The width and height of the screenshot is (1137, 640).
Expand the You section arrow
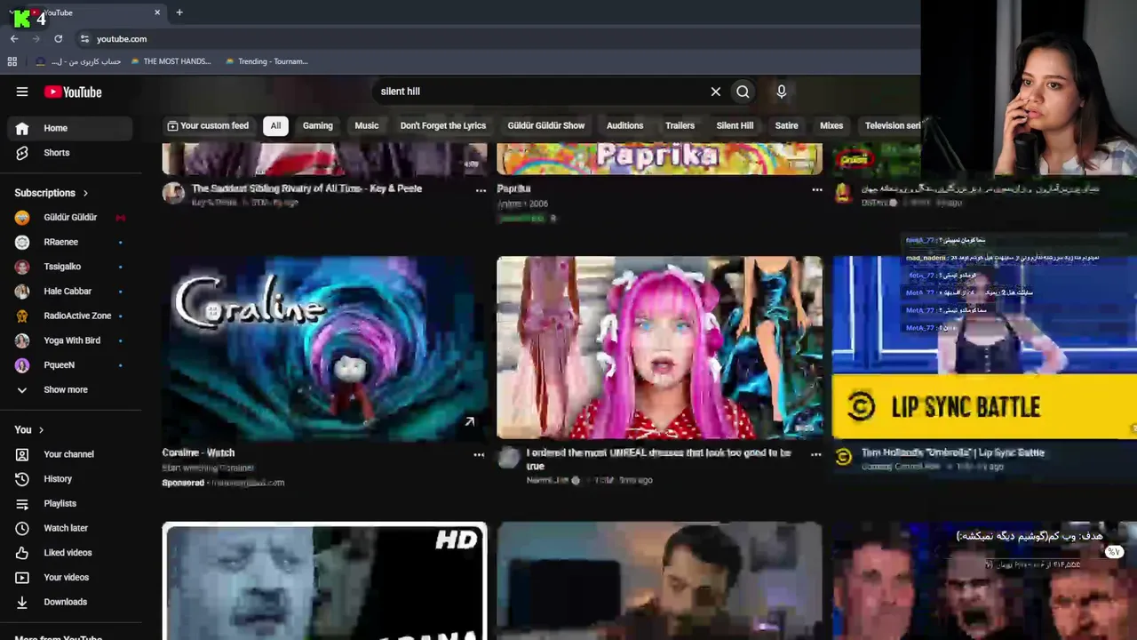click(x=41, y=430)
